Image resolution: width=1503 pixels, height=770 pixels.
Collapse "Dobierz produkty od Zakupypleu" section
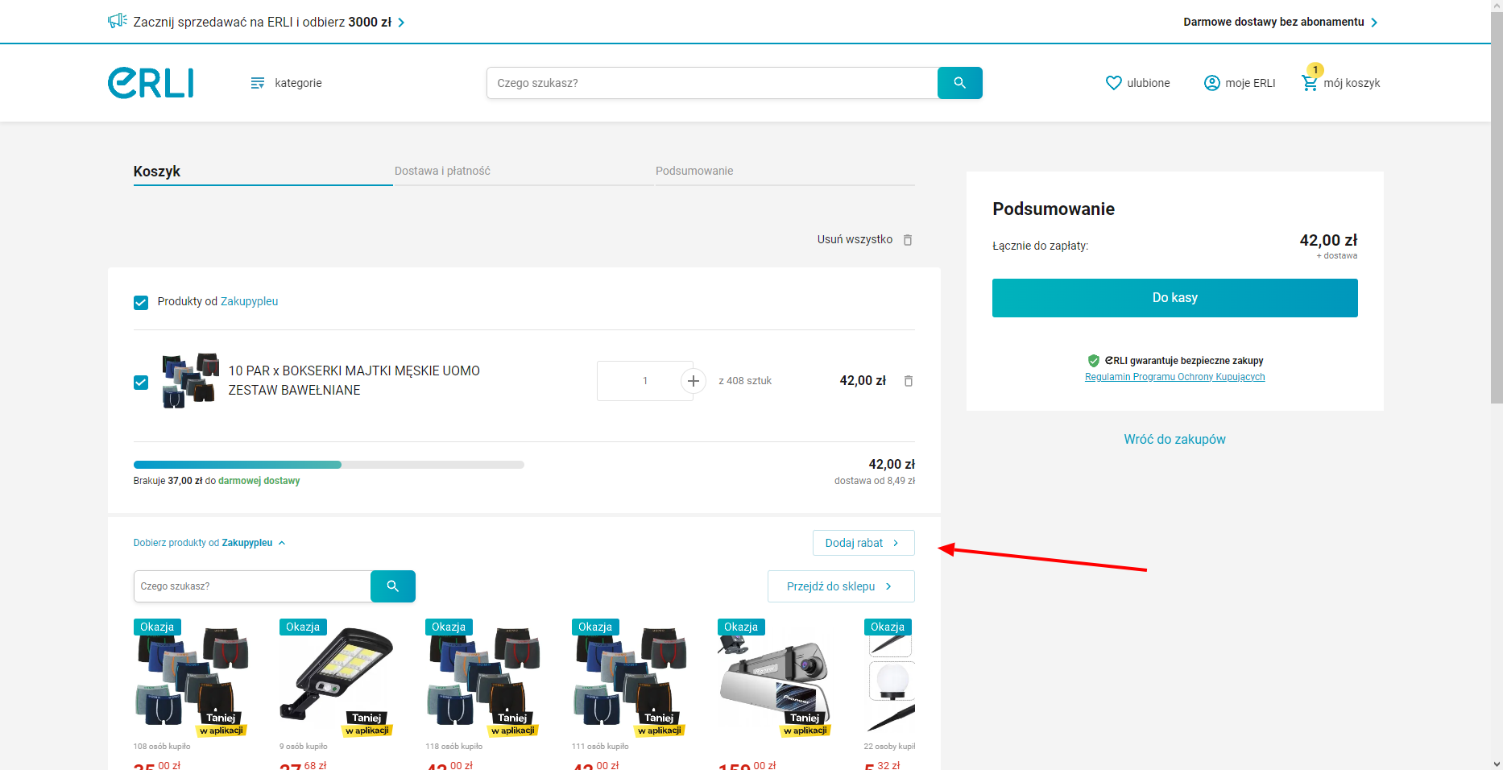coord(209,543)
